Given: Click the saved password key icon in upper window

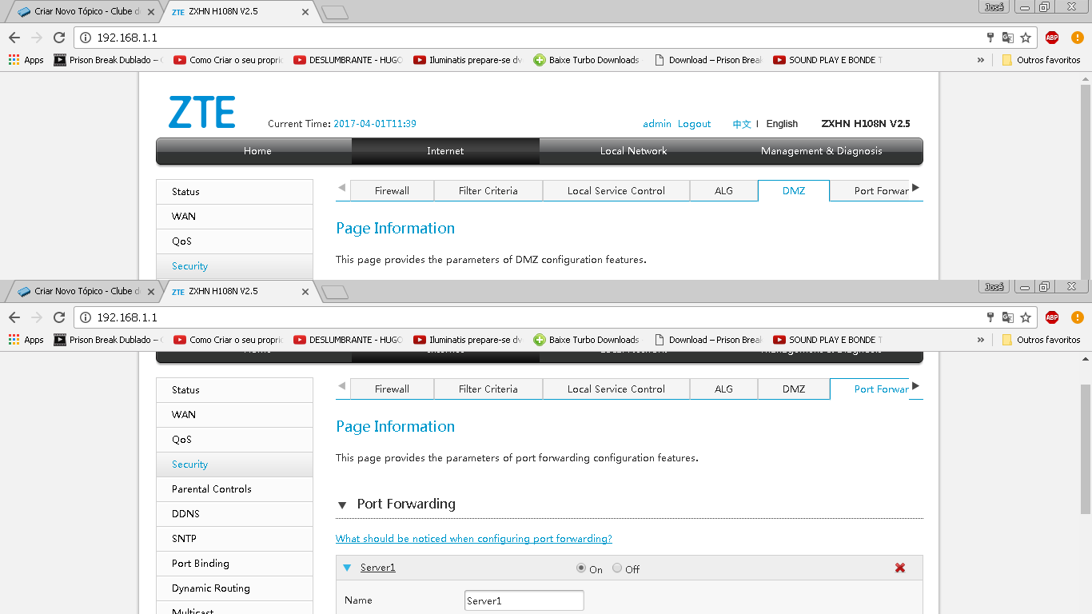Looking at the screenshot, I should [990, 38].
